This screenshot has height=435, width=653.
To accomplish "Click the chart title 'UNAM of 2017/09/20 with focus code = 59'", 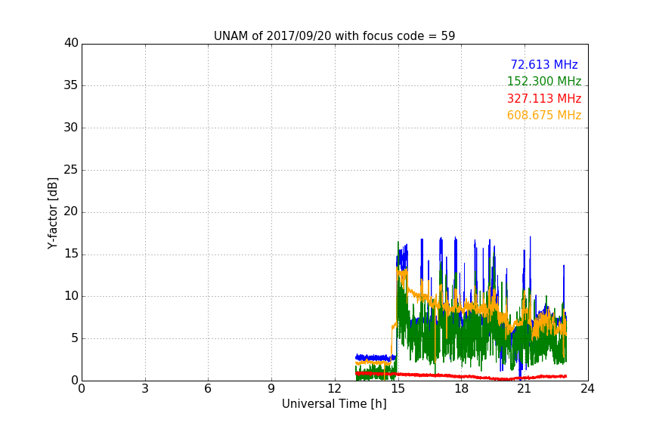I will [334, 36].
